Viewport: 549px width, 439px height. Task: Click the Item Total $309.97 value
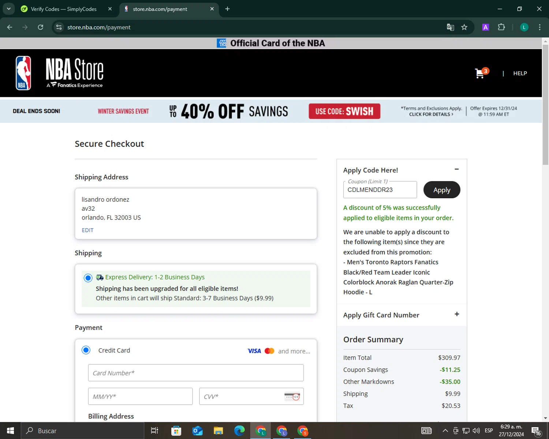[x=449, y=357]
